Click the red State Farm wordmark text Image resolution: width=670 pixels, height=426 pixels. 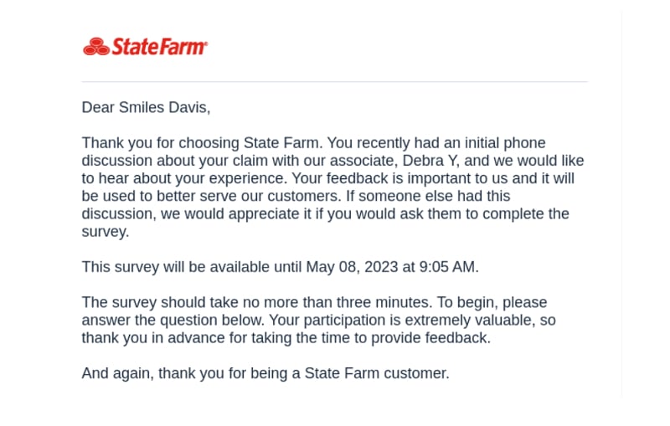tap(158, 47)
